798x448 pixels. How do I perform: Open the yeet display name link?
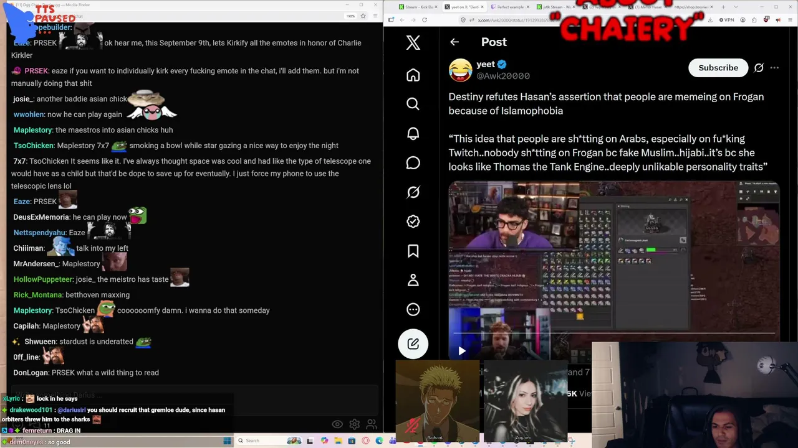pyautogui.click(x=486, y=64)
